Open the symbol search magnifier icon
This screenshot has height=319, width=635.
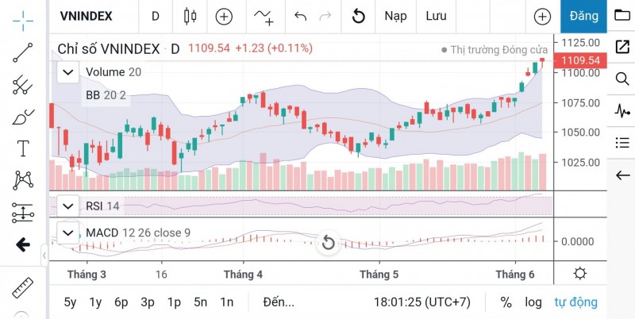(x=622, y=78)
